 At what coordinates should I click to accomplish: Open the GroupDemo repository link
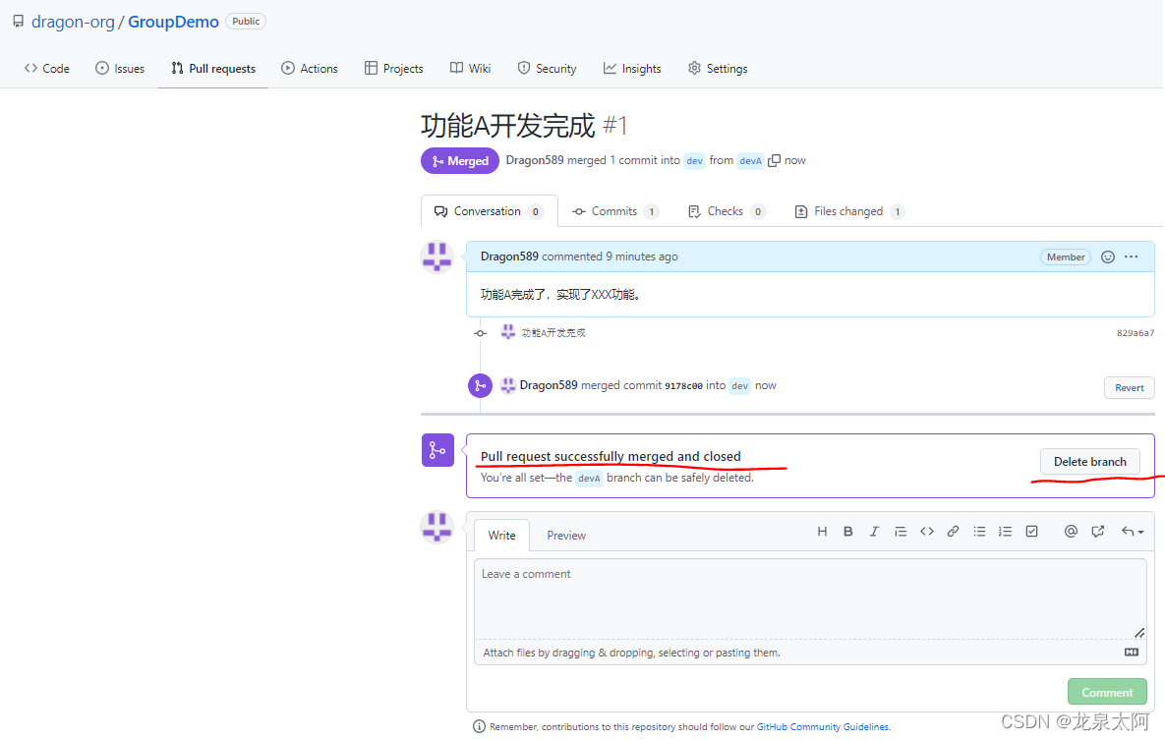pos(173,22)
